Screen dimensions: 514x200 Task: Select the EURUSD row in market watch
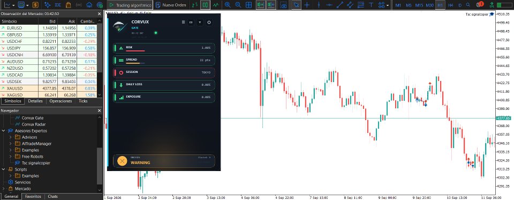(x=49, y=28)
